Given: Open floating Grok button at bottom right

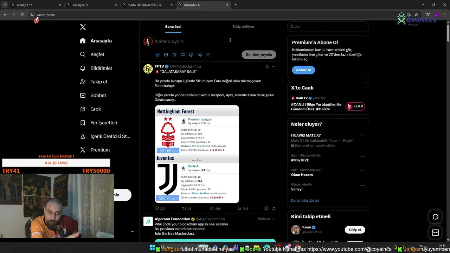Looking at the screenshot, I should (435, 217).
